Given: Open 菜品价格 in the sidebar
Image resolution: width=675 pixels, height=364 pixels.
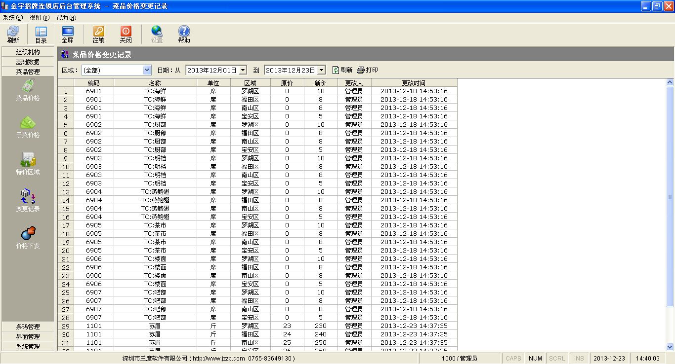Looking at the screenshot, I should click(x=28, y=90).
